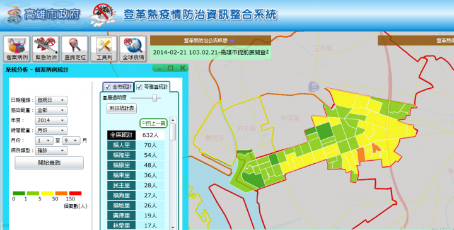
Task: Click the Kaohsiung City Government logo
Action: 44,14
